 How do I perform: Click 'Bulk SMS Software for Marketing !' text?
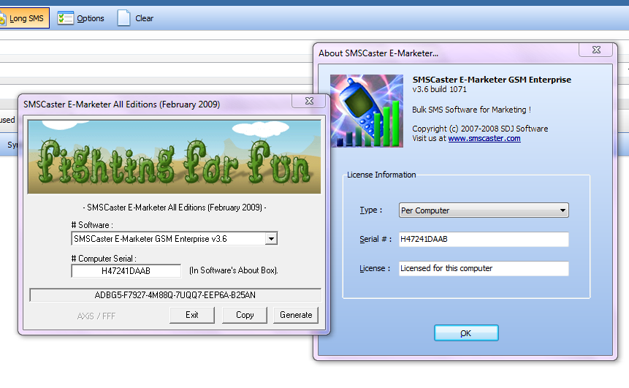pos(471,110)
